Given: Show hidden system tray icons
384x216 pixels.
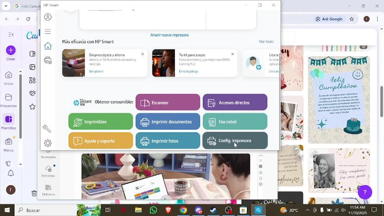Looking at the screenshot, I should click(x=307, y=210).
